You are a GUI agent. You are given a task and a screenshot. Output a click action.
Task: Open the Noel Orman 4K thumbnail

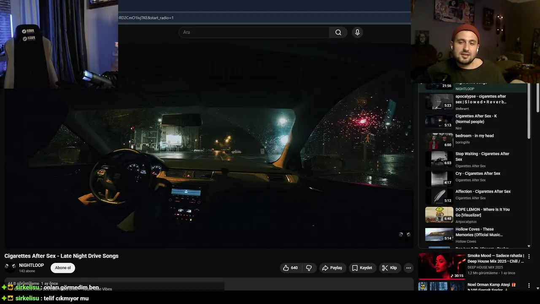pos(442,286)
